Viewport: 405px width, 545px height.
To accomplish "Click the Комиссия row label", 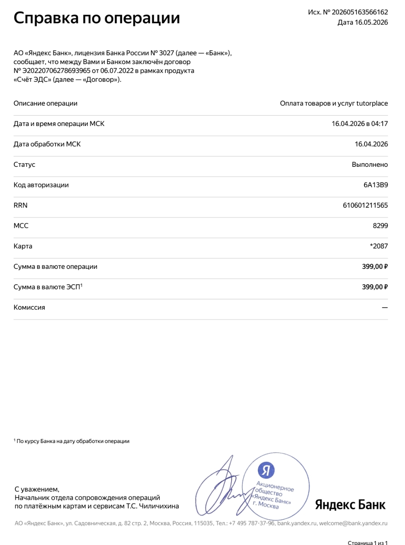I will click(29, 307).
